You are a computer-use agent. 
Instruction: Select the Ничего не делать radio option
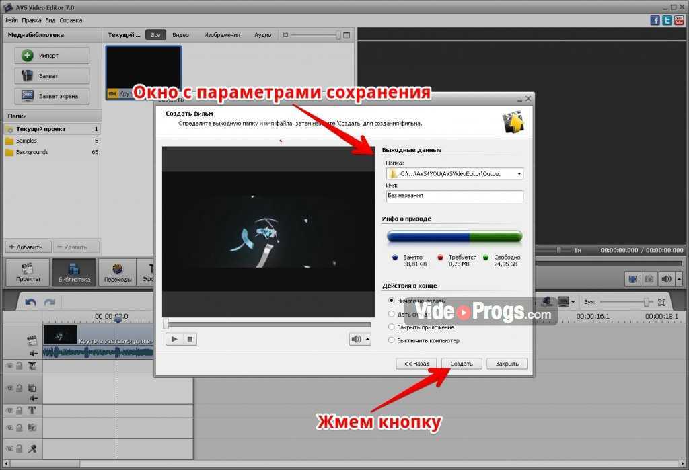pyautogui.click(x=391, y=301)
